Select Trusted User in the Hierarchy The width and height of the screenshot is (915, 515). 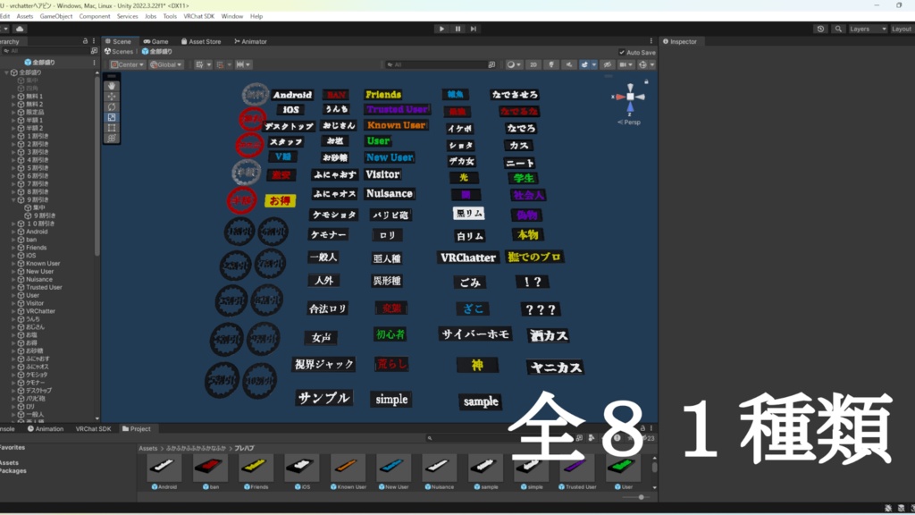44,287
